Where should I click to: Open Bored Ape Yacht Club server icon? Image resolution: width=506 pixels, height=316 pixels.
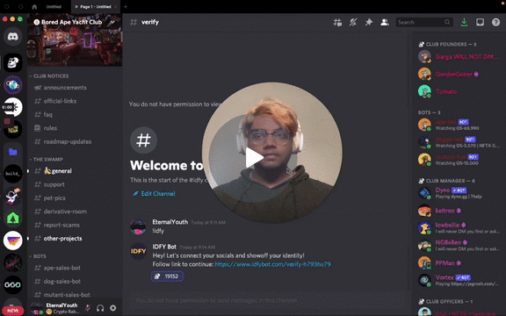point(13,62)
